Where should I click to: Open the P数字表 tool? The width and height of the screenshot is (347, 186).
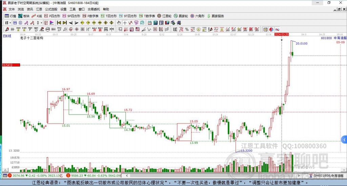(90, 16)
